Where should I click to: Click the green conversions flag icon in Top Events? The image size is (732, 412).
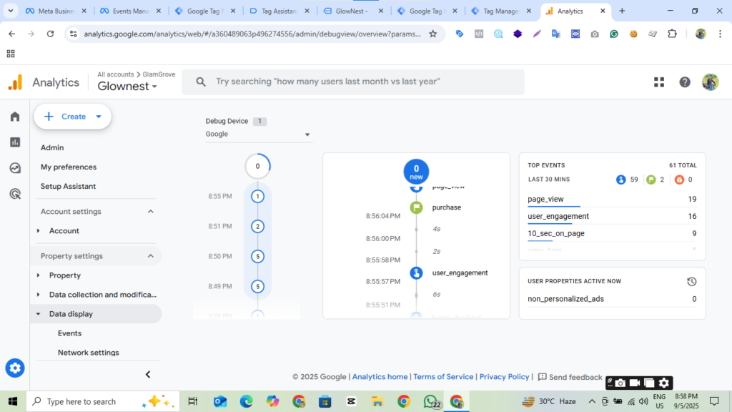[651, 180]
